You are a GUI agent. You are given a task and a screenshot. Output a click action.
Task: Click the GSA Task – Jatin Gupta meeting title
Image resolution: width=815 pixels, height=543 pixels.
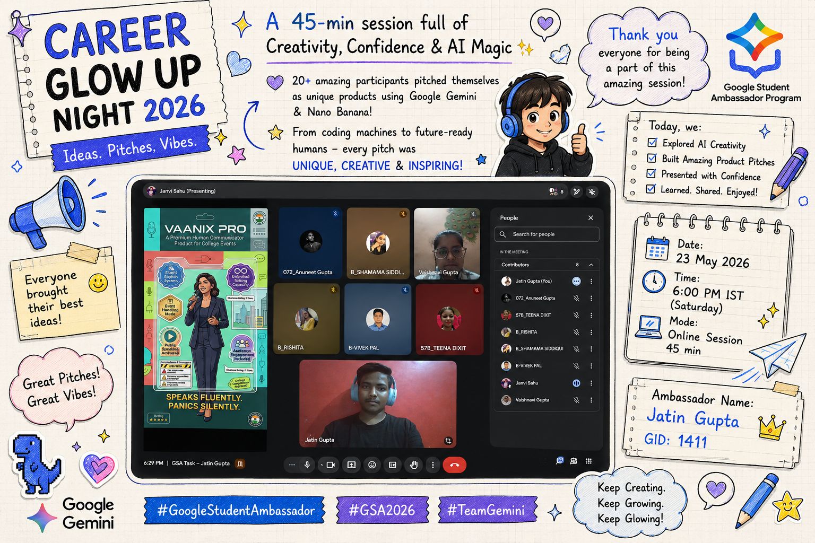(x=201, y=463)
